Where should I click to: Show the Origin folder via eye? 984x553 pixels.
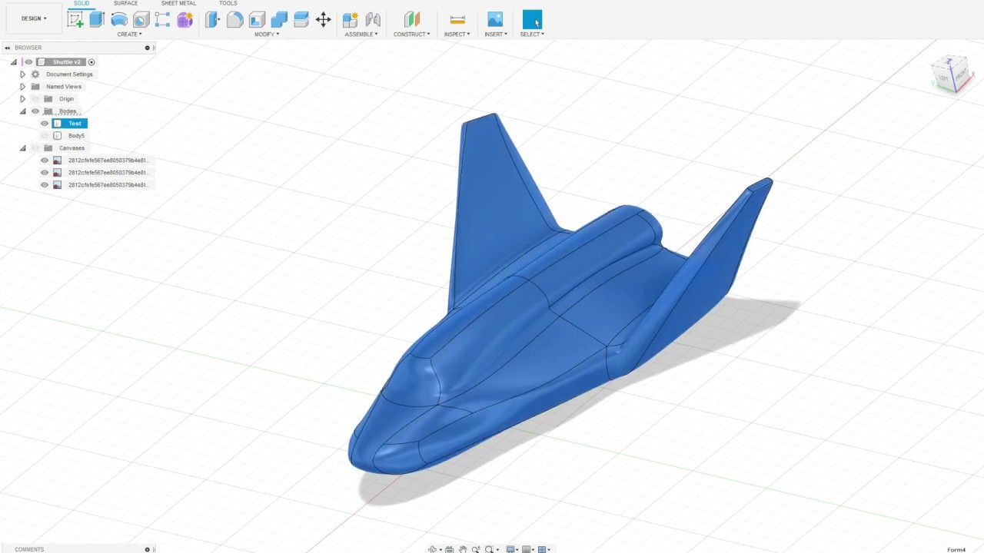(x=35, y=99)
